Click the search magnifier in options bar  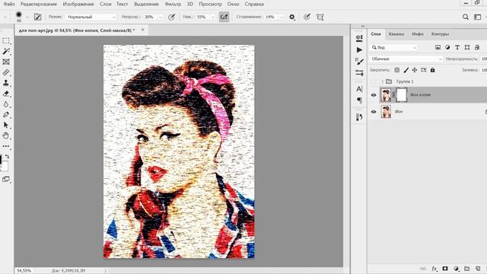(x=465, y=17)
